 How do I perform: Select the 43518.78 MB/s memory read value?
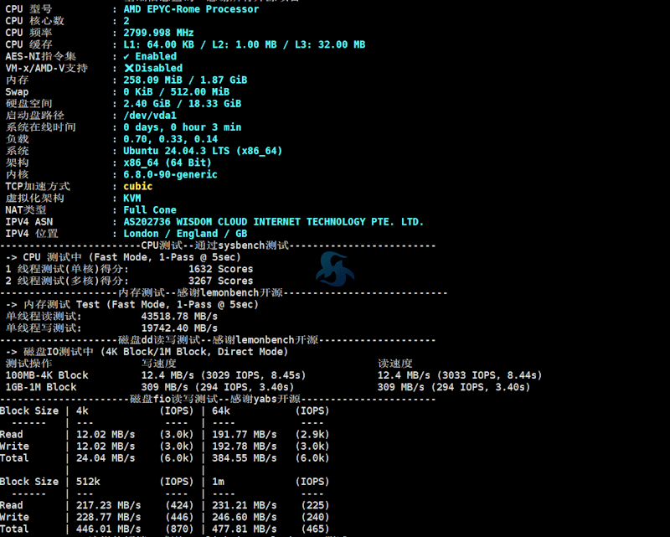(x=179, y=317)
